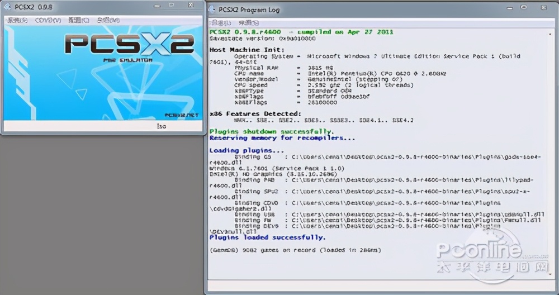
Task: Click the Physical RAM log line
Action: [284, 68]
